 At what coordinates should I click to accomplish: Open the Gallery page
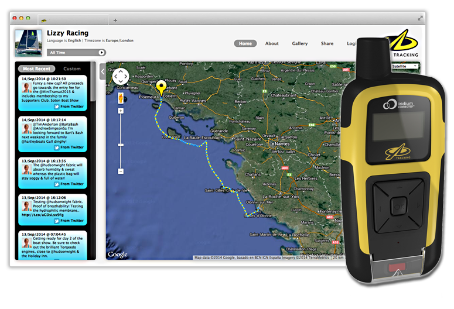pos(300,43)
